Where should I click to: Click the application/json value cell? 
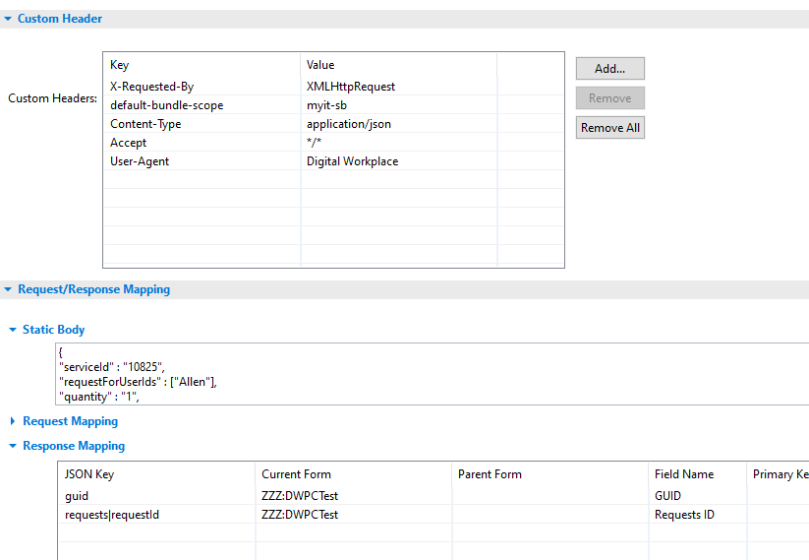[349, 124]
